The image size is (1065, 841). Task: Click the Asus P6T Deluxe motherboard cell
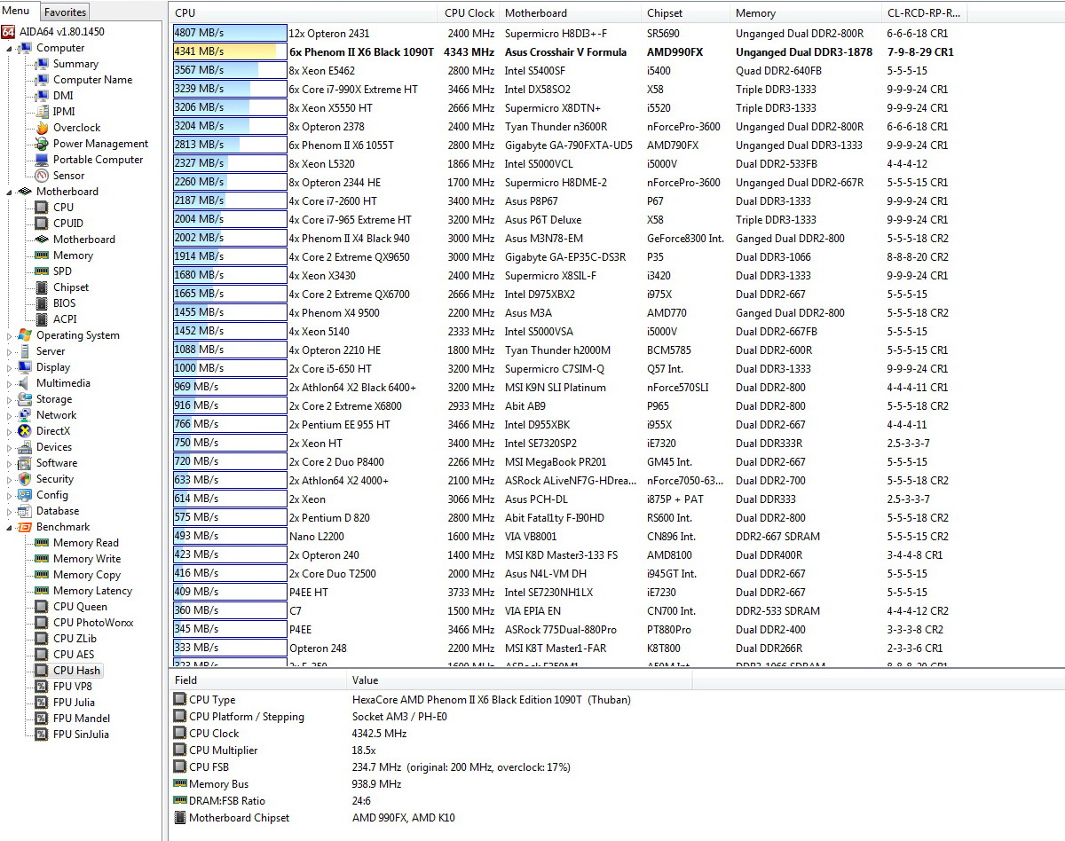tap(543, 219)
